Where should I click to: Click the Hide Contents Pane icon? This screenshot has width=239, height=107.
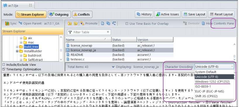point(203,24)
